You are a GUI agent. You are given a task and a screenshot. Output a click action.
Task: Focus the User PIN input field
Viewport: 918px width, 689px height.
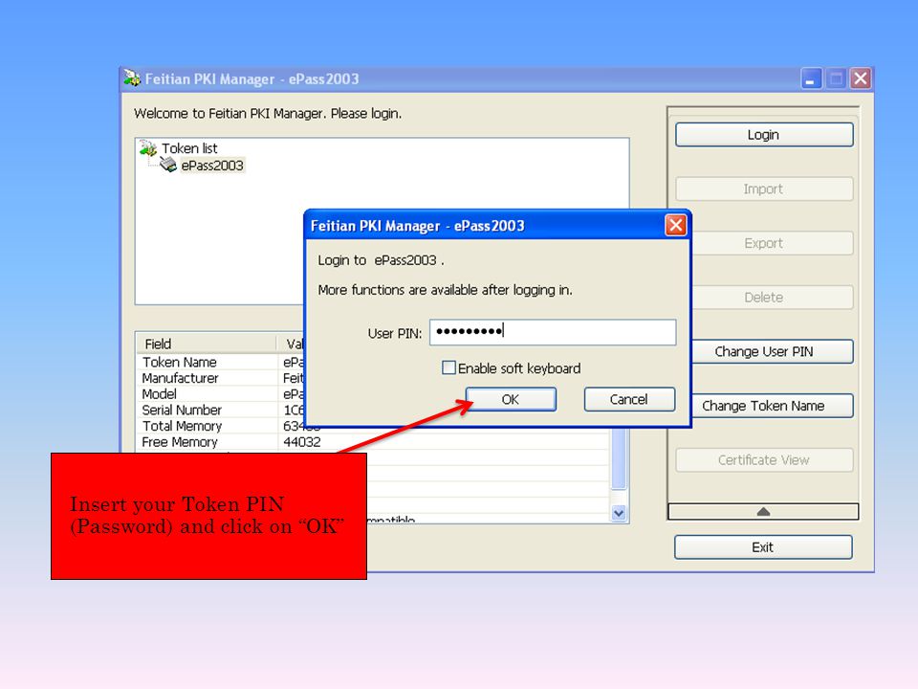pyautogui.click(x=553, y=332)
